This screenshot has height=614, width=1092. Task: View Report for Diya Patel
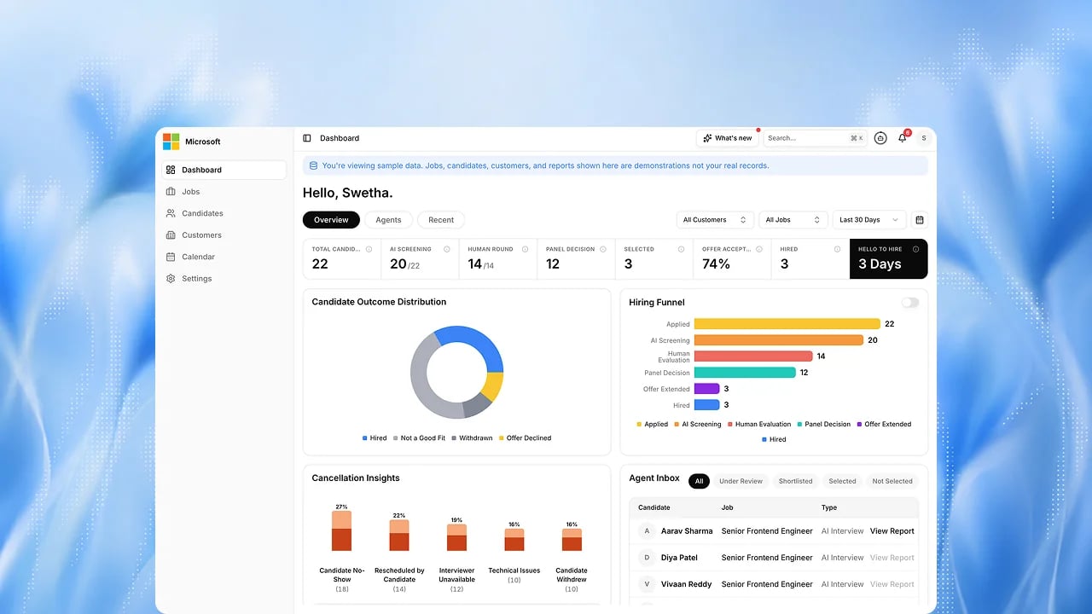click(892, 558)
